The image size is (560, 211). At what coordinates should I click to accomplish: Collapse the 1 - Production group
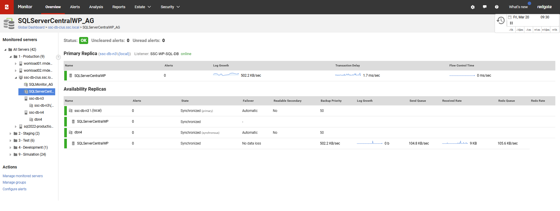click(11, 57)
